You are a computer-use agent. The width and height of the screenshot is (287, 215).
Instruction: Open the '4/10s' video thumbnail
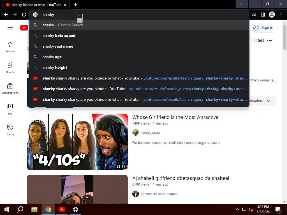(x=77, y=142)
